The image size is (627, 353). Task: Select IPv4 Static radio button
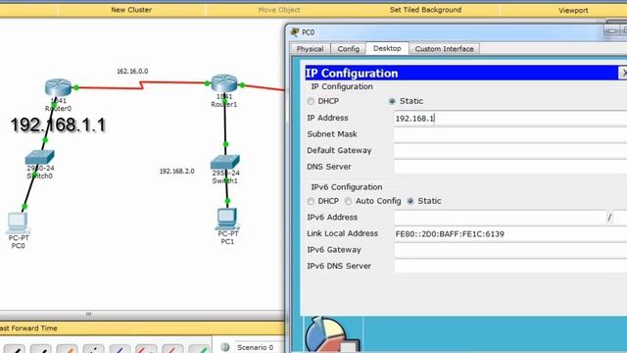click(x=392, y=101)
